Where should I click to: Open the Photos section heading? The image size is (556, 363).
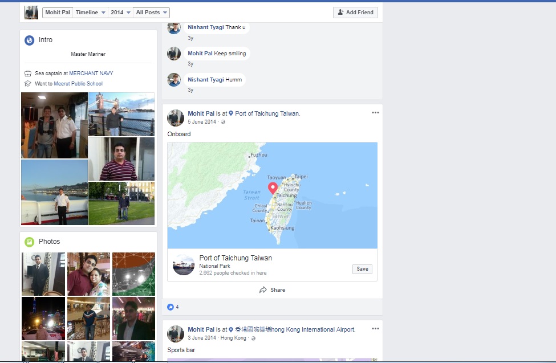(x=49, y=242)
